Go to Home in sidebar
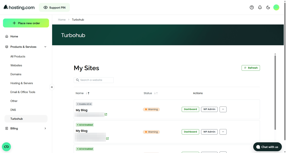 tap(14, 37)
